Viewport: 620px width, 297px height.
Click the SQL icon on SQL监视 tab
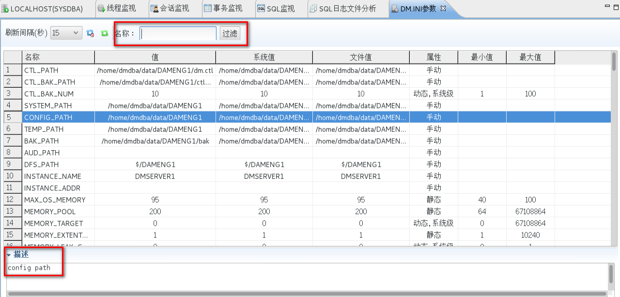click(x=262, y=8)
